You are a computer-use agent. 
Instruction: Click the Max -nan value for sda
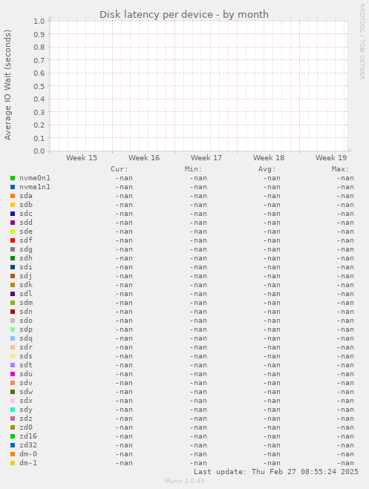[x=345, y=196]
